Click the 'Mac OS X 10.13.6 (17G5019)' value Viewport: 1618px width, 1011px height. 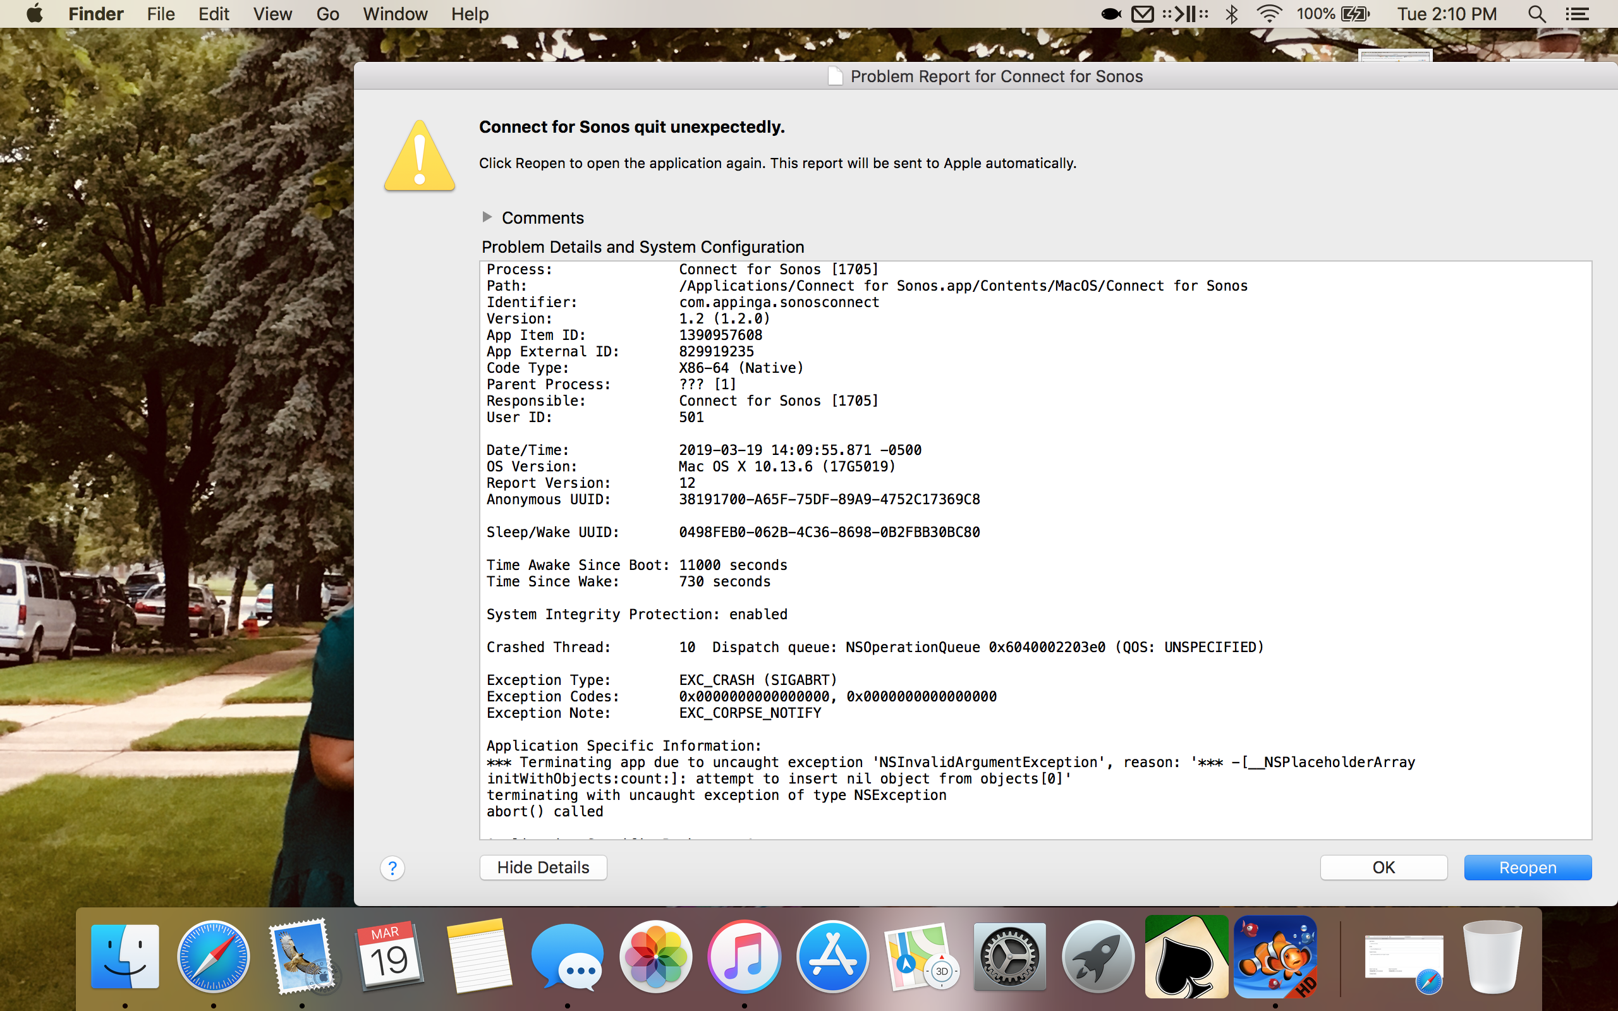click(787, 467)
